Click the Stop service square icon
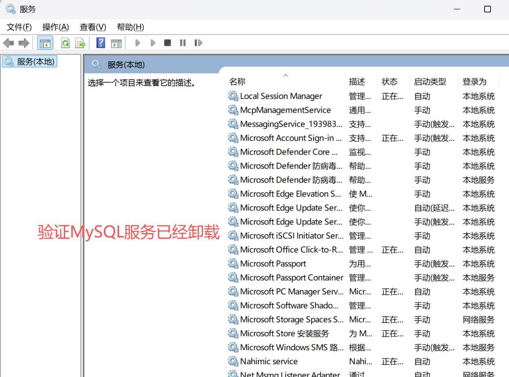The height and width of the screenshot is (377, 509). click(x=167, y=43)
